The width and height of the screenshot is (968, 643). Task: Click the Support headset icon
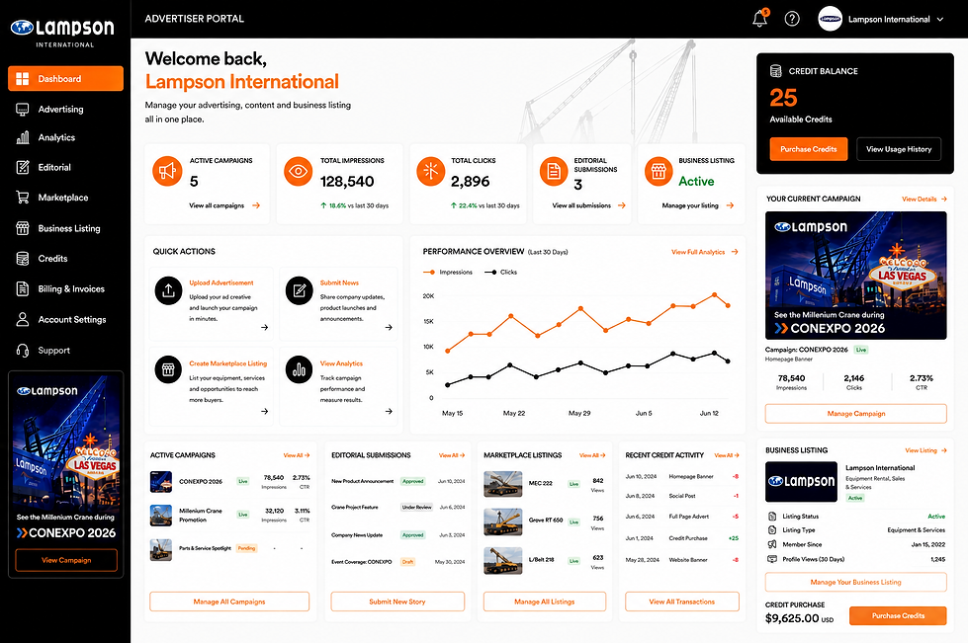22,351
